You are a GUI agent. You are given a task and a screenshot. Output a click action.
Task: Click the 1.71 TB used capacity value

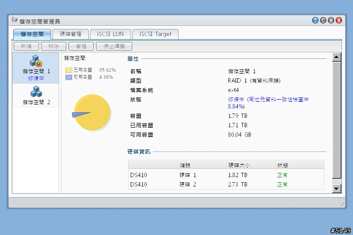point(238,125)
